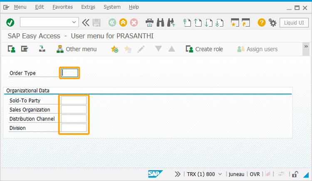Click the Distribution Channel input field

pyautogui.click(x=74, y=118)
